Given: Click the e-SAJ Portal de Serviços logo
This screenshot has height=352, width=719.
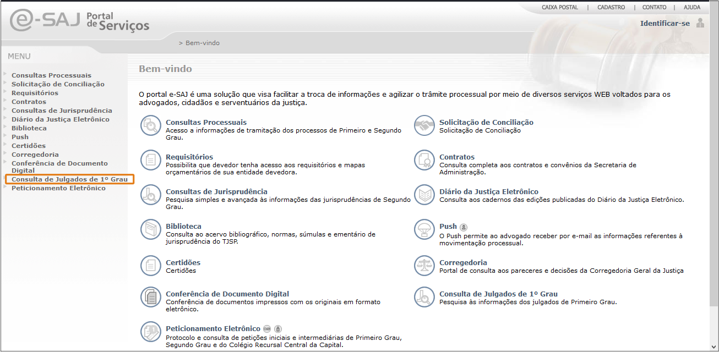Looking at the screenshot, I should pyautogui.click(x=79, y=21).
